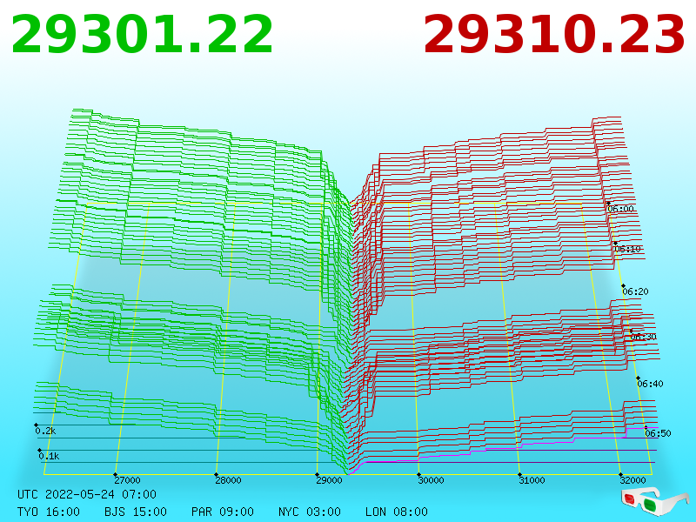Click the 06:20 time marker

pyautogui.click(x=635, y=291)
